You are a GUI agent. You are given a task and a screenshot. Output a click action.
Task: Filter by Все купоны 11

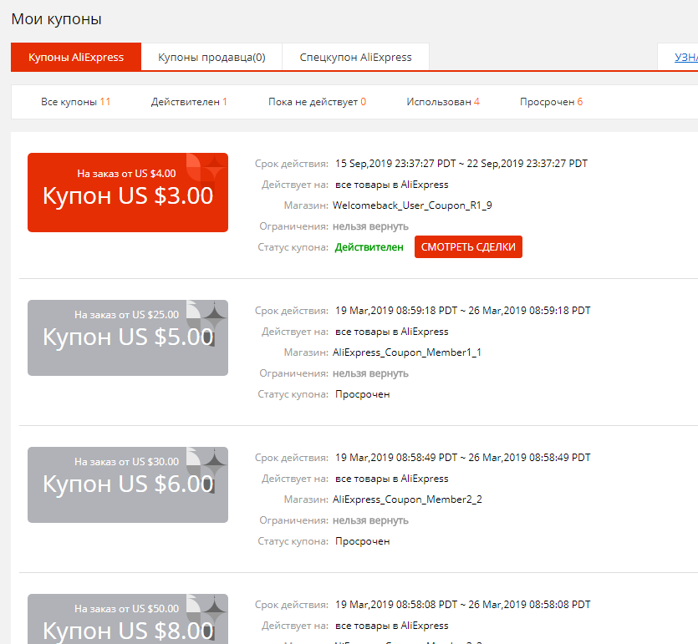(x=76, y=102)
